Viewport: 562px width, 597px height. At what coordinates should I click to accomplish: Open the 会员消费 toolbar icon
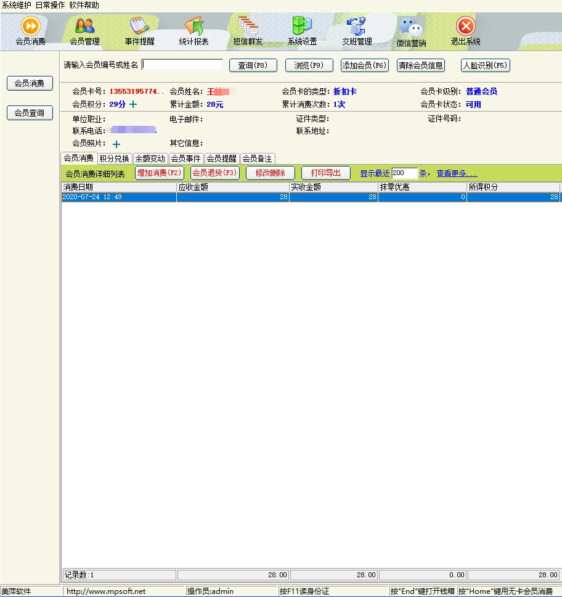click(x=30, y=27)
